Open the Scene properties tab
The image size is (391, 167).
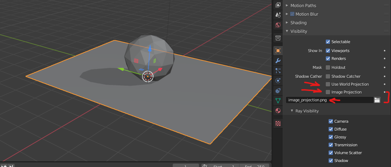pyautogui.click(x=278, y=15)
